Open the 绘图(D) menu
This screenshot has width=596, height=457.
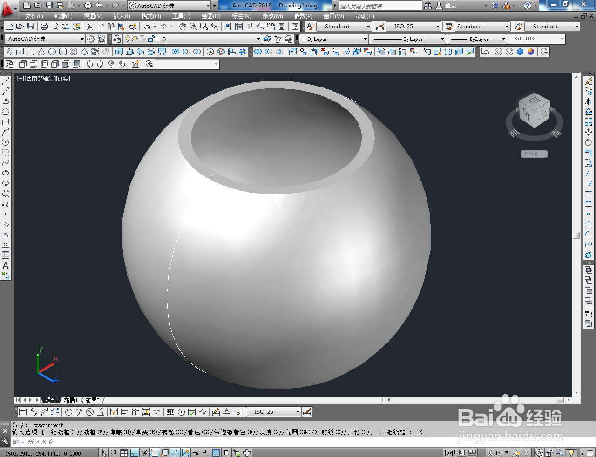211,16
